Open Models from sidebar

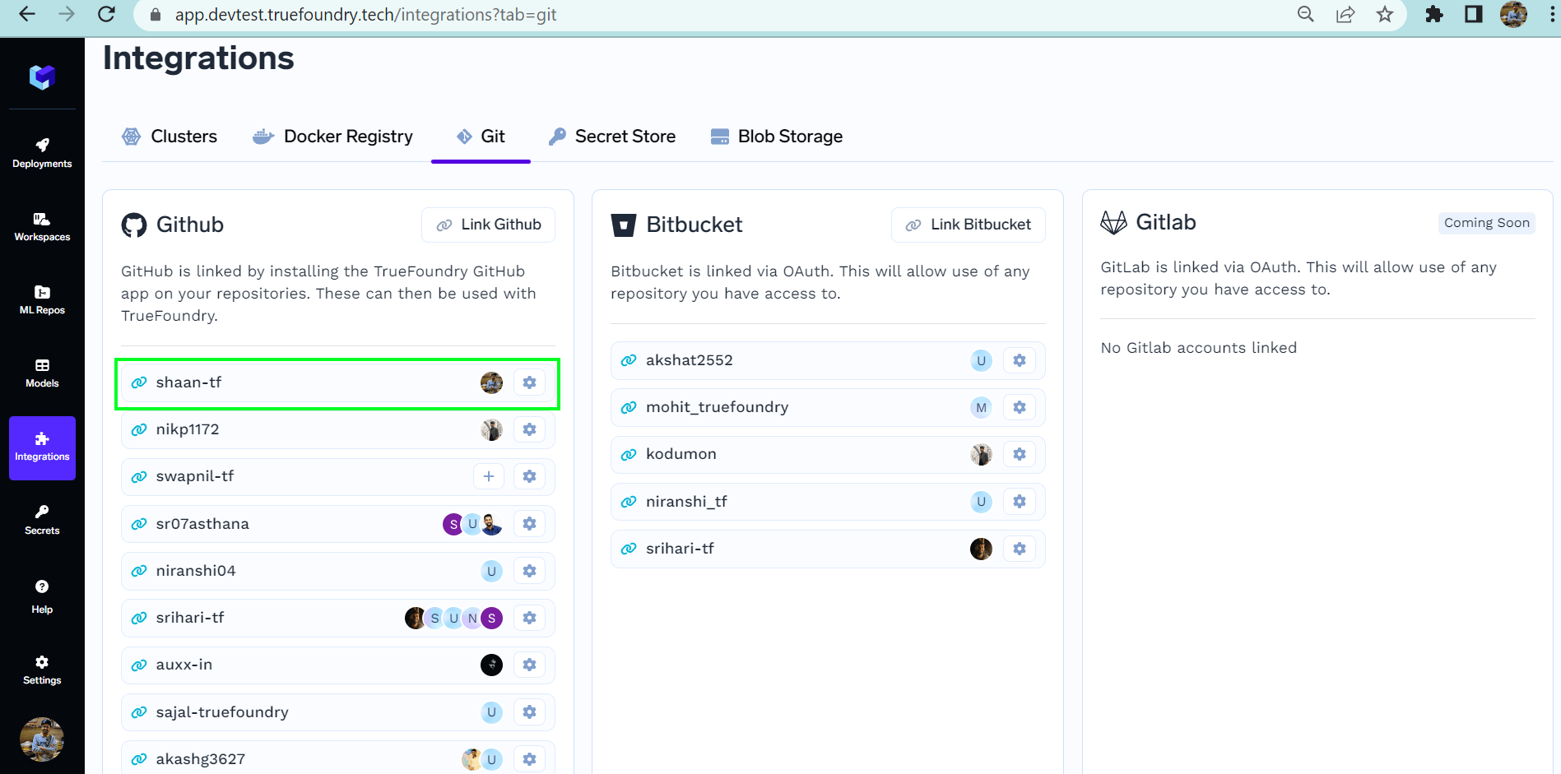point(42,373)
